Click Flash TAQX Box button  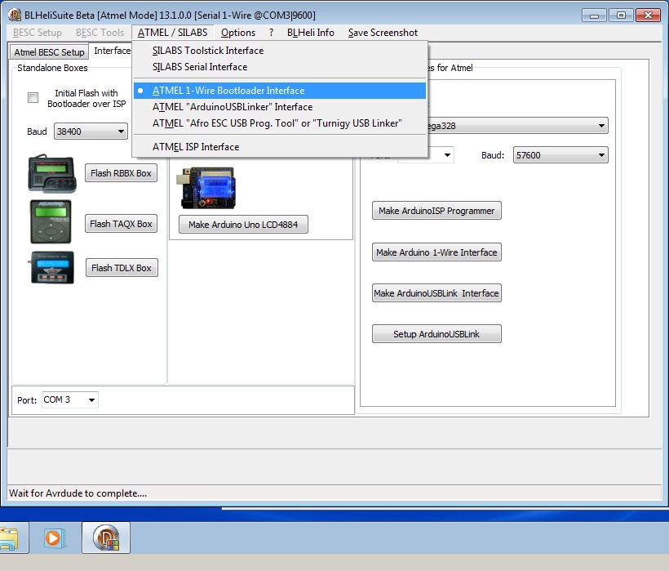coord(122,224)
